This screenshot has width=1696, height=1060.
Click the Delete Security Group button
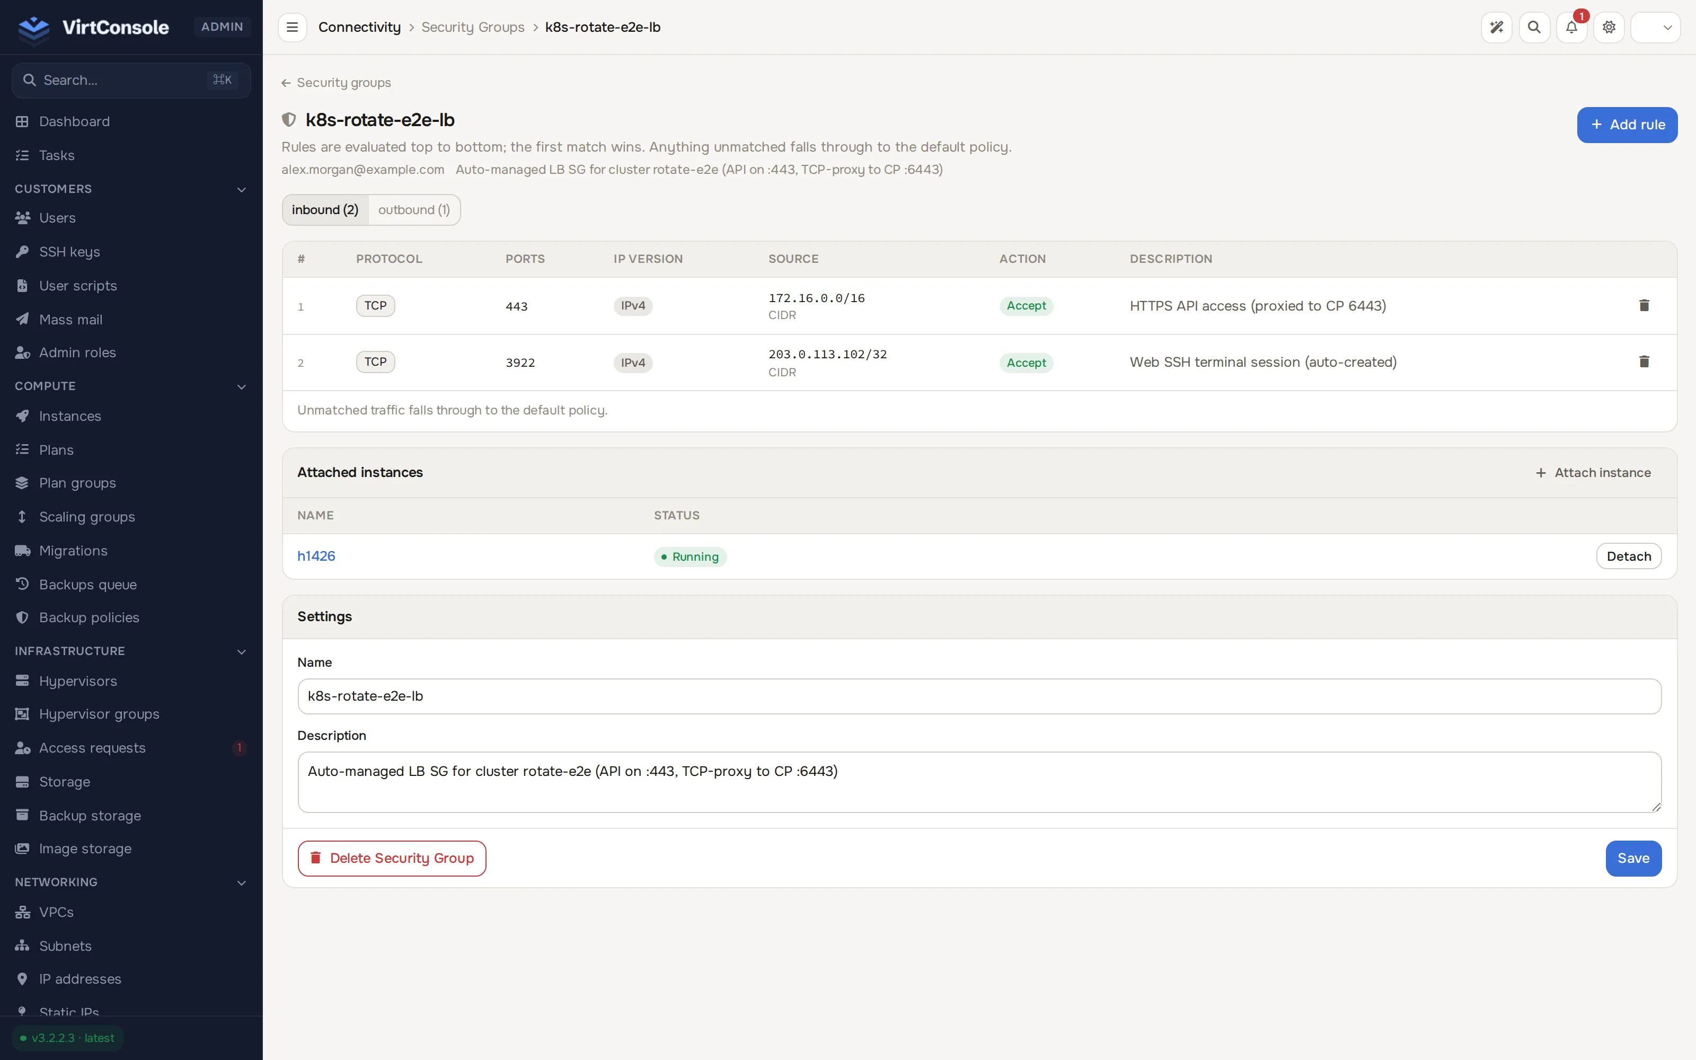[392, 858]
